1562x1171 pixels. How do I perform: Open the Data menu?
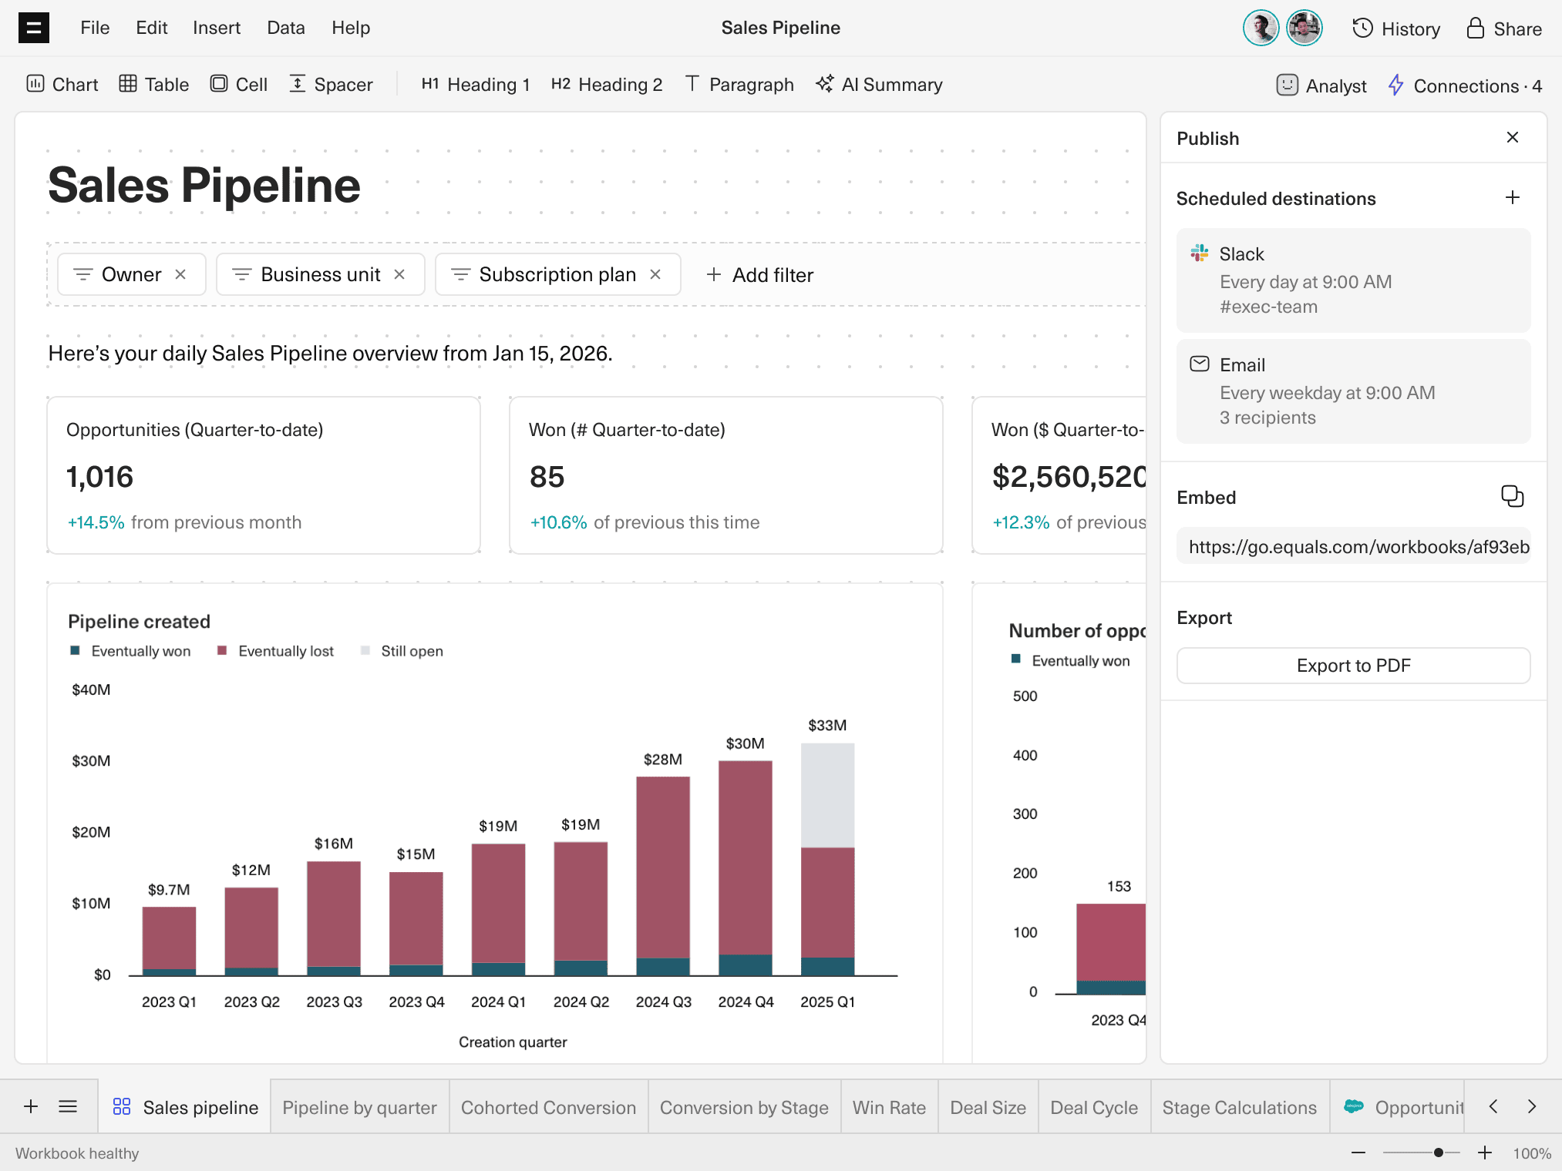tap(285, 27)
